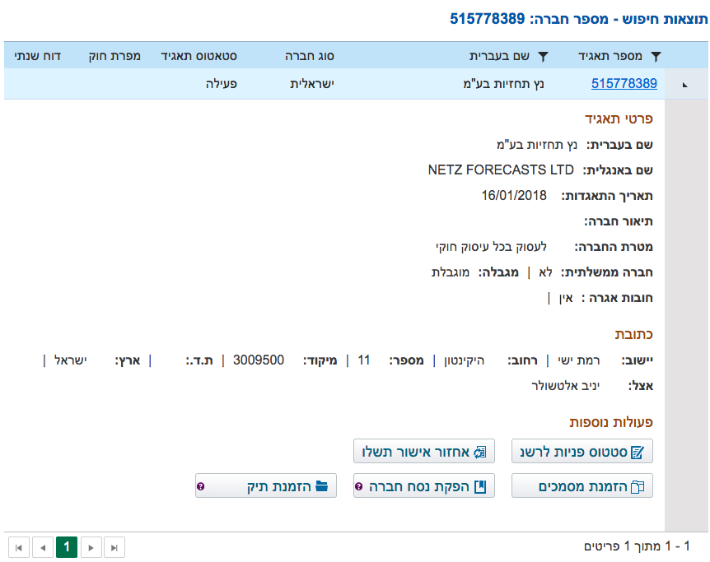Viewport: 710px width, 562px height.
Task: Go to previous page in pager
Action: point(43,547)
